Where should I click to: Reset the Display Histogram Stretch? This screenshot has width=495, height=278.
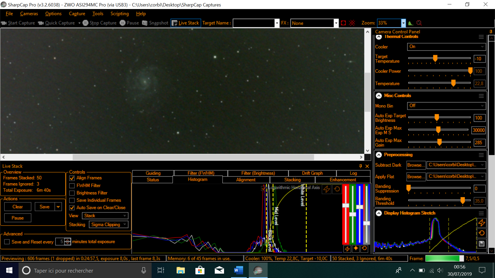point(482,233)
